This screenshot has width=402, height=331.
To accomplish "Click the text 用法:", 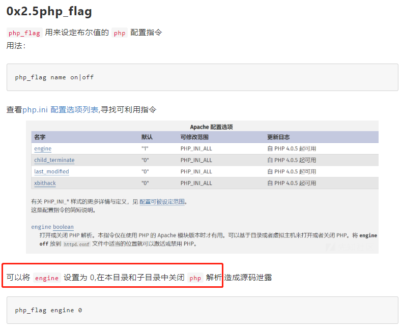I will pos(16,46).
